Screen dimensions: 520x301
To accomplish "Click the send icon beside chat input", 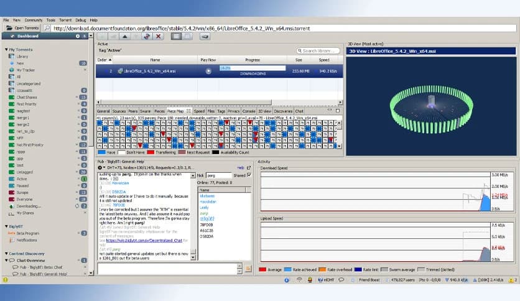I will (248, 269).
